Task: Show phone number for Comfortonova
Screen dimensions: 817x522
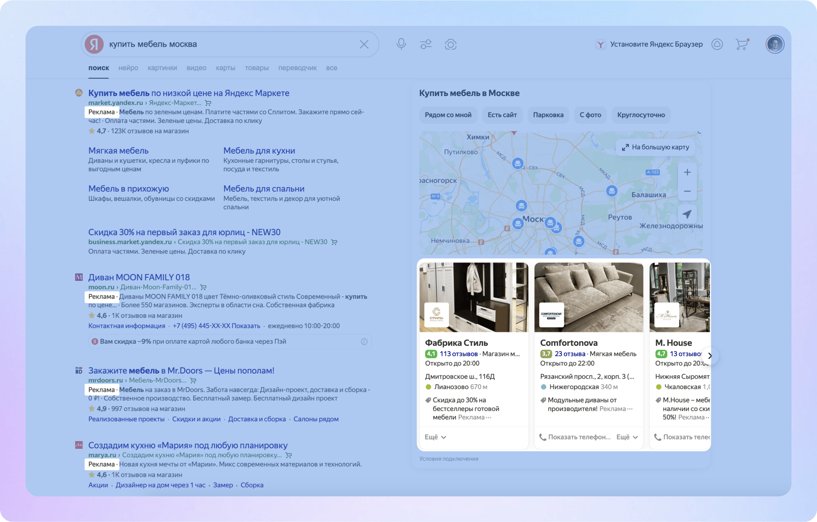Action: coord(575,437)
